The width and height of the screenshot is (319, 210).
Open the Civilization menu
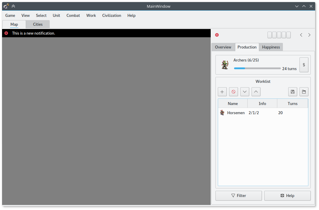pyautogui.click(x=112, y=15)
